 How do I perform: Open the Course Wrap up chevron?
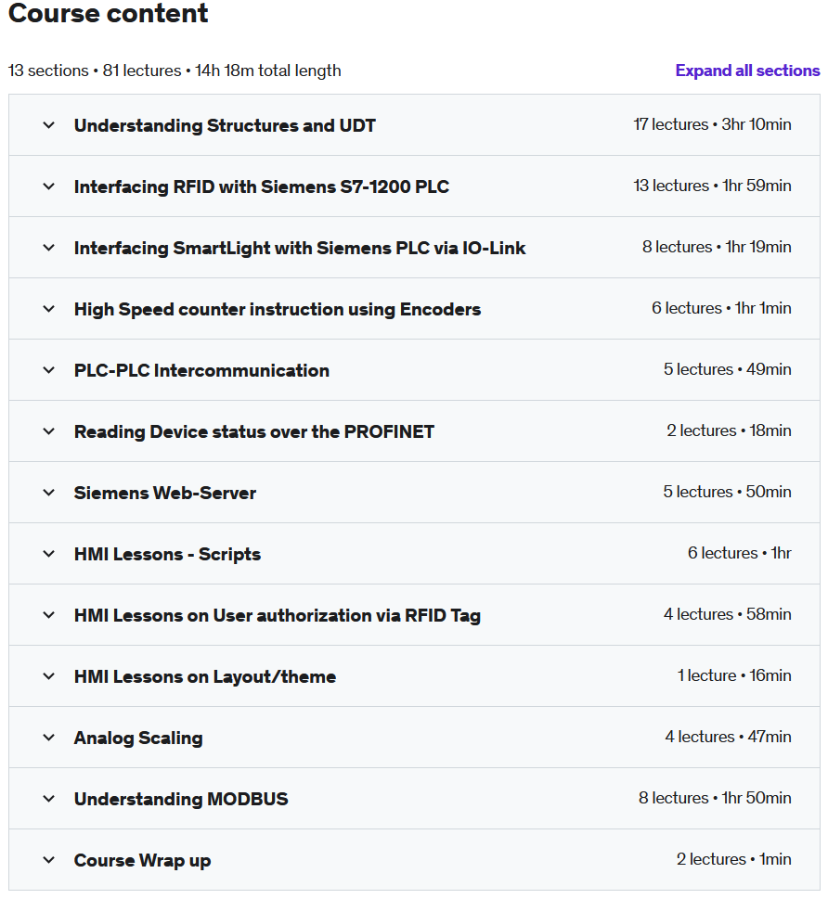point(49,860)
